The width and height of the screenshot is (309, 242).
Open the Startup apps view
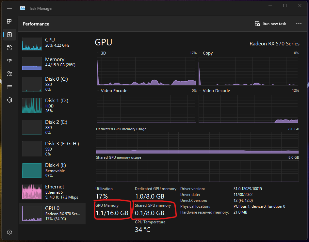tap(9, 60)
